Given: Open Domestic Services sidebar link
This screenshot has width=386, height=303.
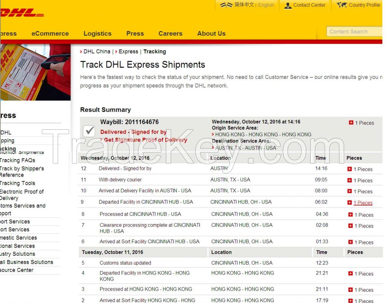Looking at the screenshot, I should point(18,238).
